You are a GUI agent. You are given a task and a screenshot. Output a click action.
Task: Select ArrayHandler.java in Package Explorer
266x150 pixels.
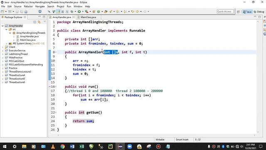pos(29,36)
